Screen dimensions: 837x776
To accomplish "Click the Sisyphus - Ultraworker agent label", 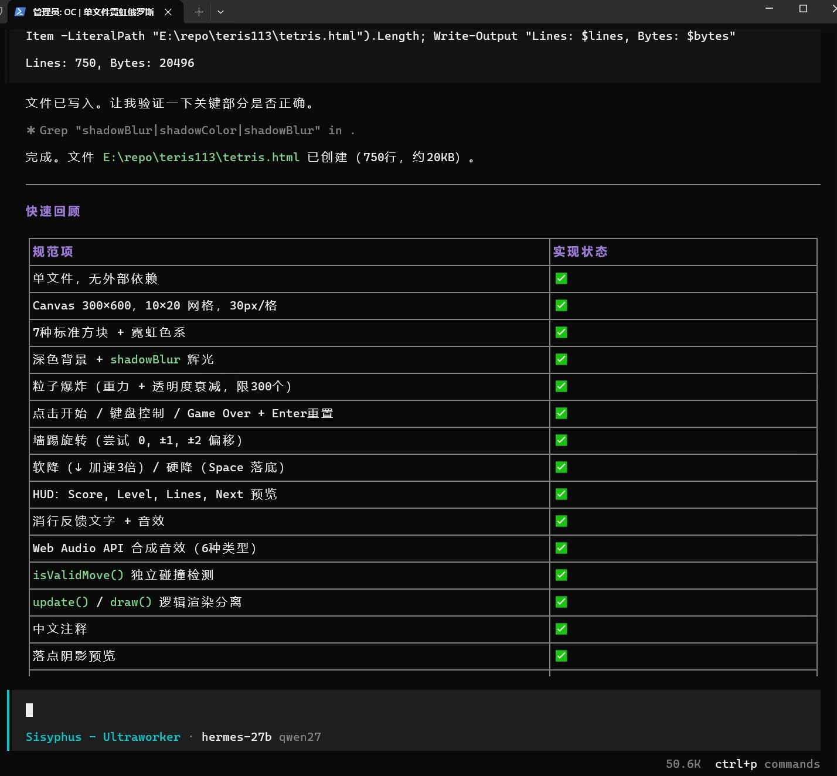I will tap(103, 737).
